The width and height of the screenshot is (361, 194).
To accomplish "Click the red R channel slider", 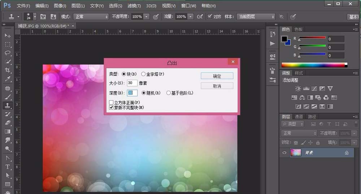I will (312, 38).
